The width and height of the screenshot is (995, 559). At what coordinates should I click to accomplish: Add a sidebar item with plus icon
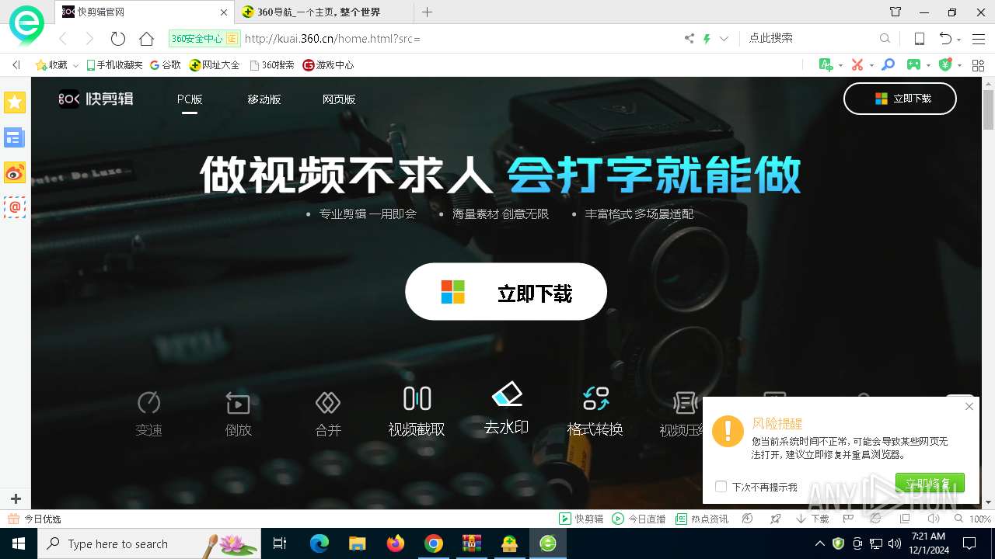pyautogui.click(x=15, y=498)
